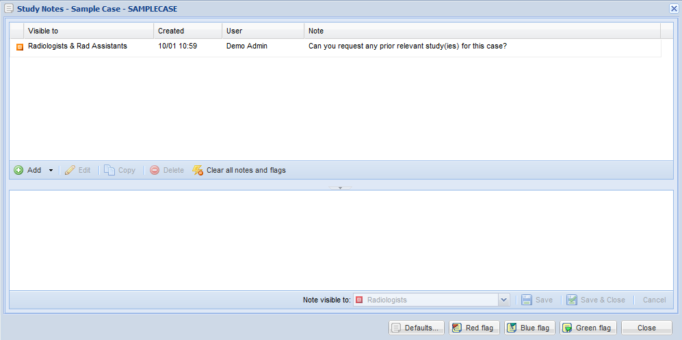Click the lightning Clear all notes icon
Screen dimensions: 682x340
click(198, 170)
